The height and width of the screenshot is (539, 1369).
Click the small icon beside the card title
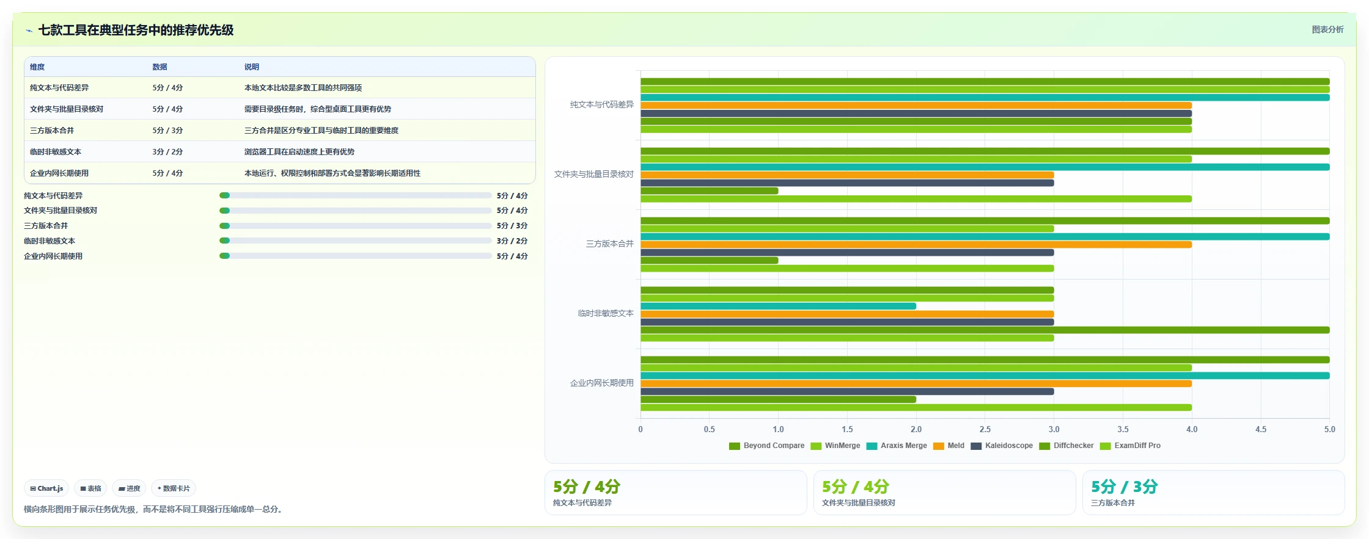click(x=29, y=31)
